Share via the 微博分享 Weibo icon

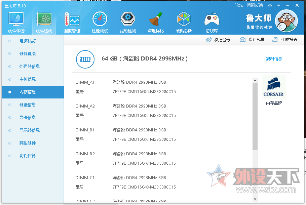pos(208,39)
